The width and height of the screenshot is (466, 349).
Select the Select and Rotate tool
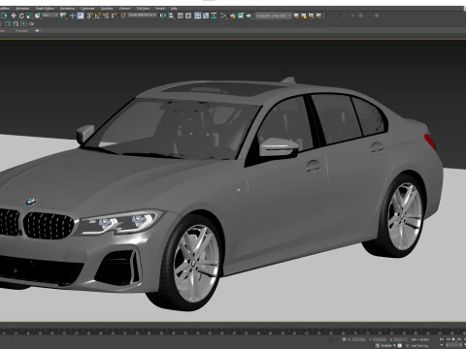[21, 16]
